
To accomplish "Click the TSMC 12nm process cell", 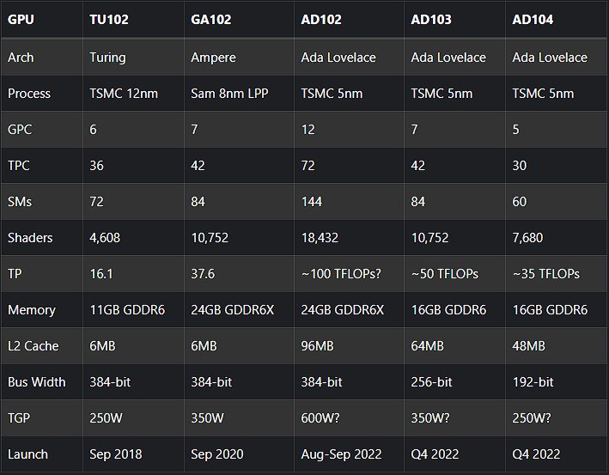I will pos(124,94).
